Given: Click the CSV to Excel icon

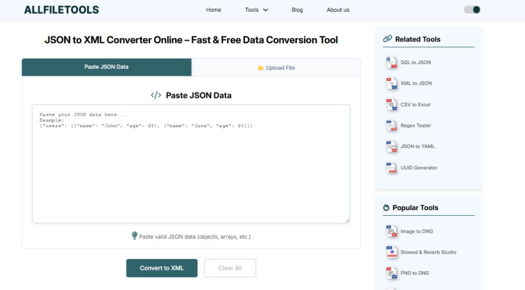Looking at the screenshot, I should 392,105.
